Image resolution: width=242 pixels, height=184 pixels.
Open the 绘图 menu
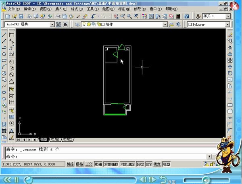tap(108, 9)
